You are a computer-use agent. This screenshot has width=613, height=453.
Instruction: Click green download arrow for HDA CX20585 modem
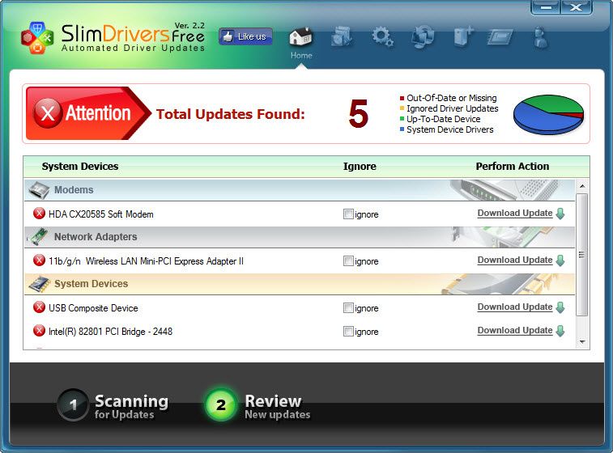pyautogui.click(x=560, y=214)
